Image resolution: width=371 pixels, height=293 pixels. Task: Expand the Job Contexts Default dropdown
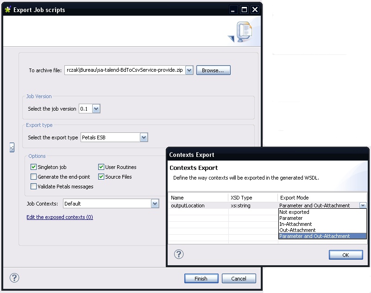(155, 204)
